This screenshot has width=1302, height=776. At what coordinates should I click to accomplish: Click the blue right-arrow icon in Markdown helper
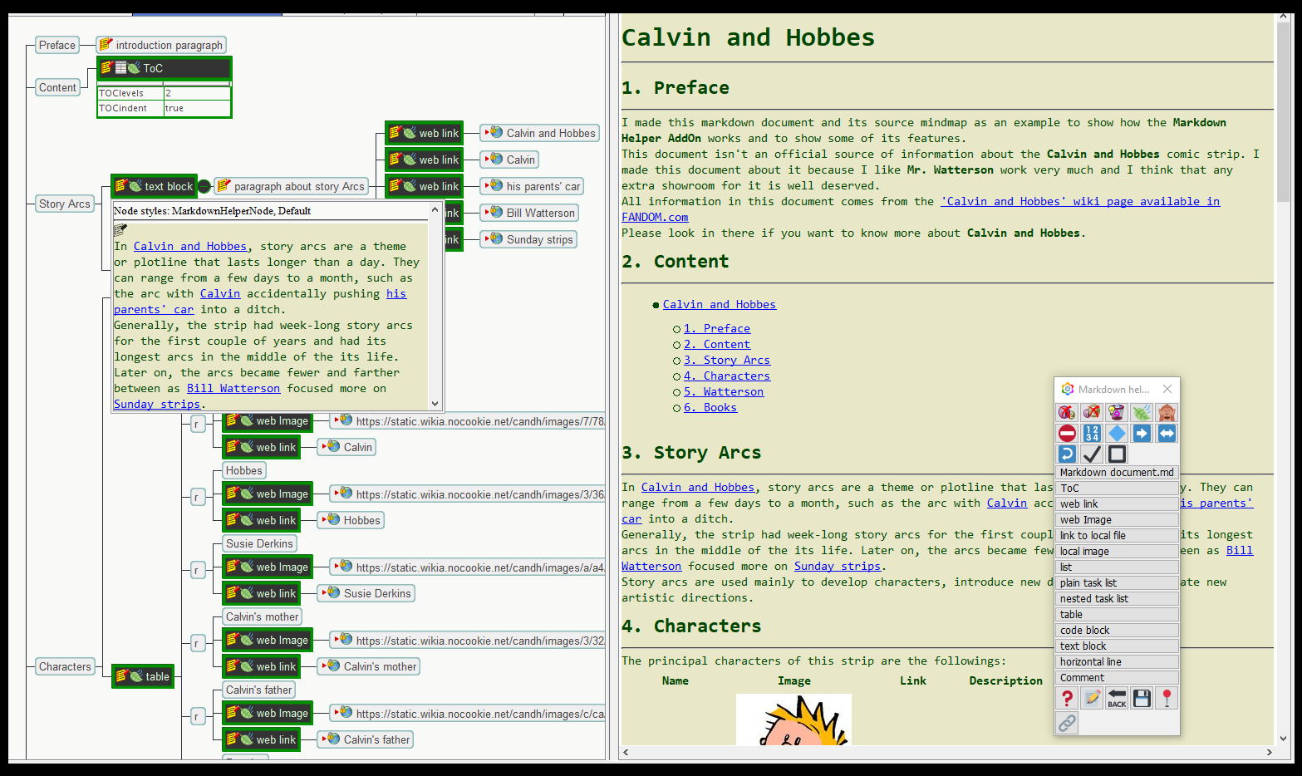tap(1142, 433)
